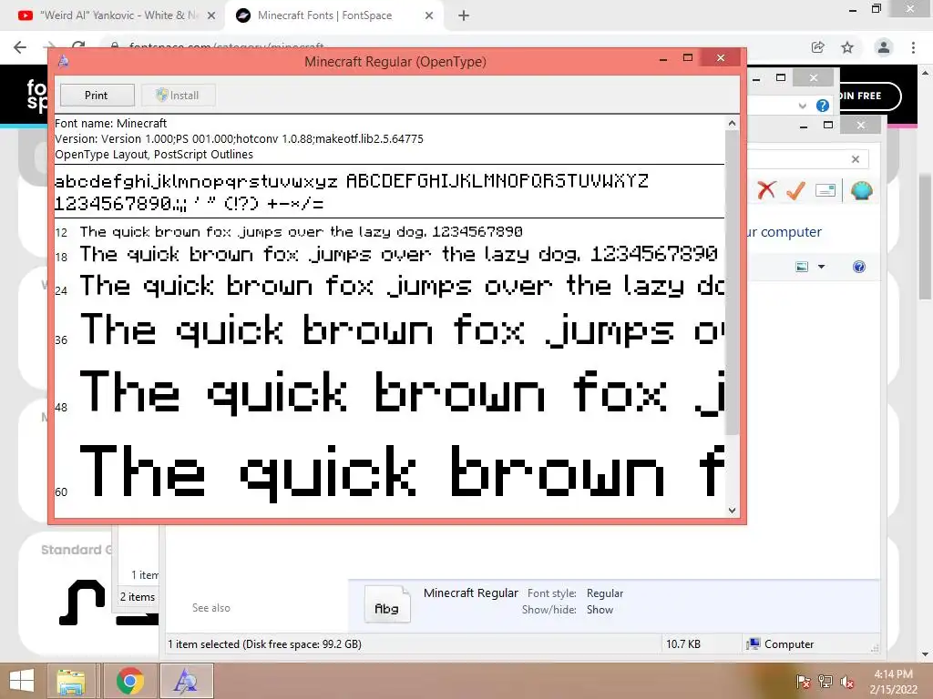Click the properties card icon in Explorer toolbar
This screenshot has height=699, width=933.
click(x=825, y=190)
